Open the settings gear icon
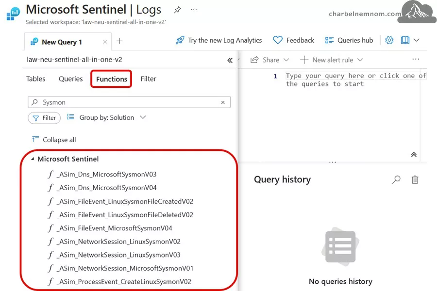The width and height of the screenshot is (437, 291). [389, 40]
